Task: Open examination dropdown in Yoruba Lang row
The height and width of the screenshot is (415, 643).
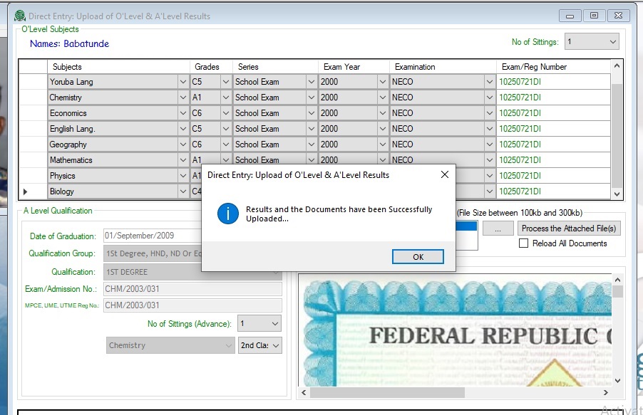Action: click(x=489, y=82)
